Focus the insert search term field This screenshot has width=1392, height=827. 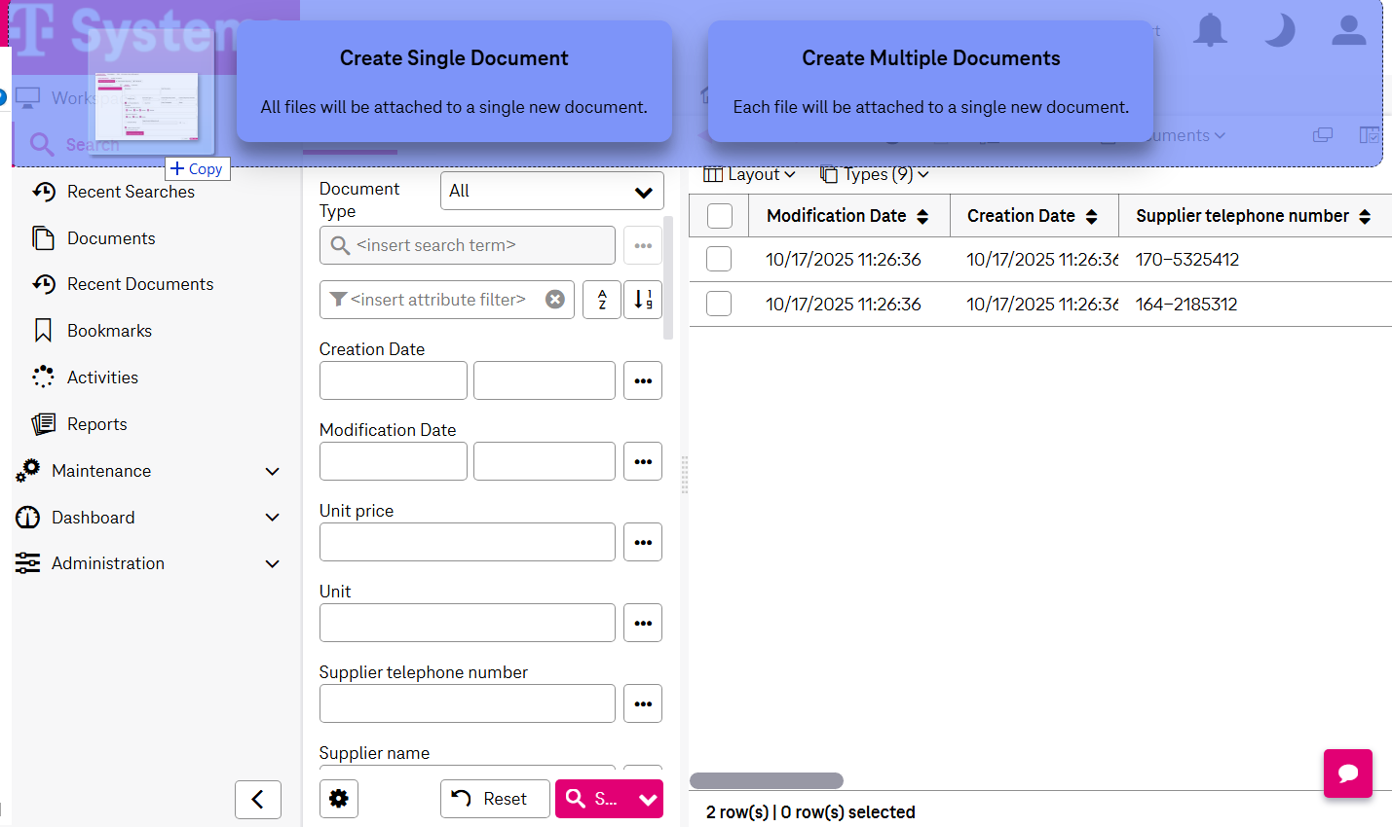[468, 245]
